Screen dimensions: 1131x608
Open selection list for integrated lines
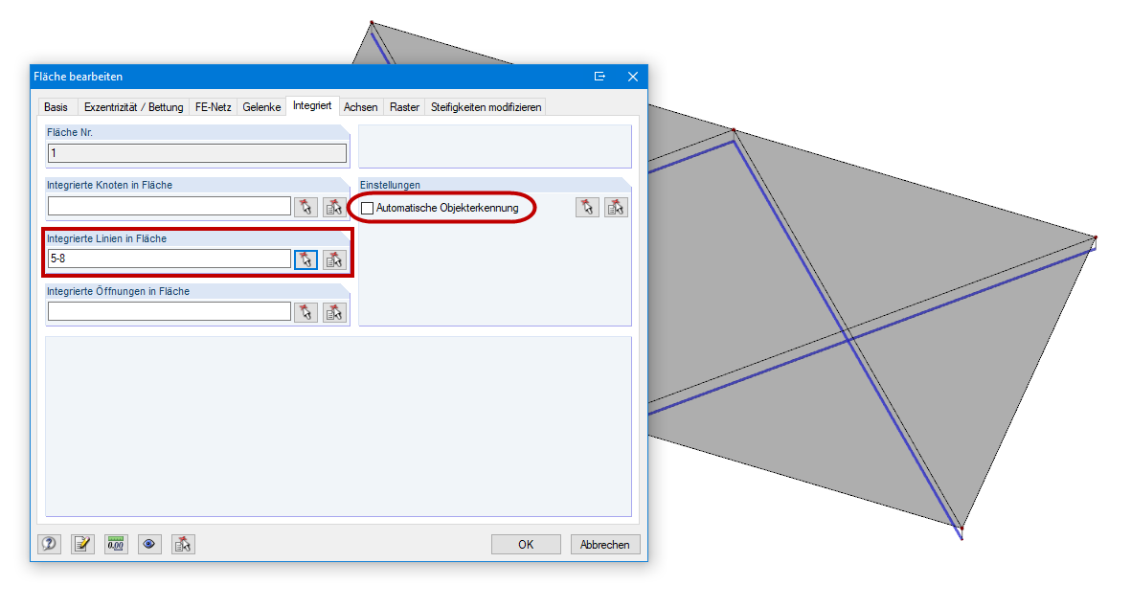334,259
